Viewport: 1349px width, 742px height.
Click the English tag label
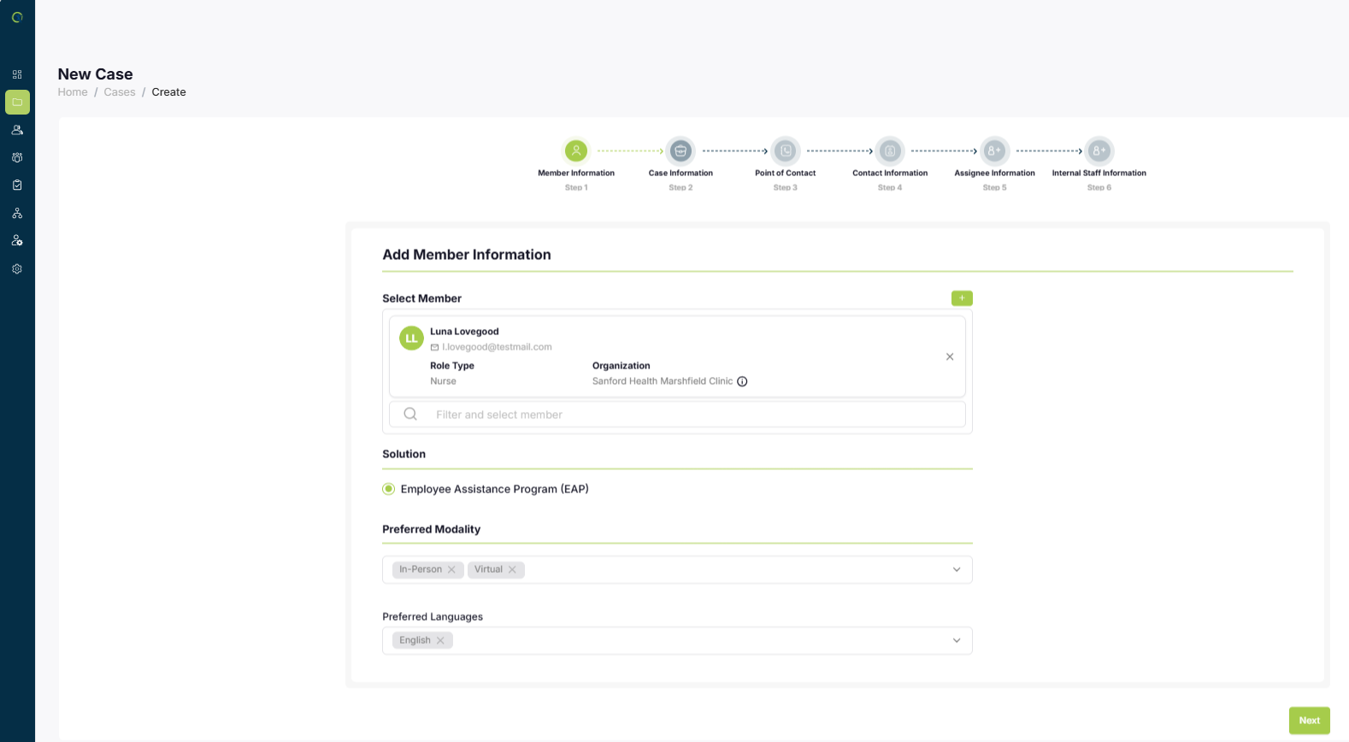click(x=415, y=640)
